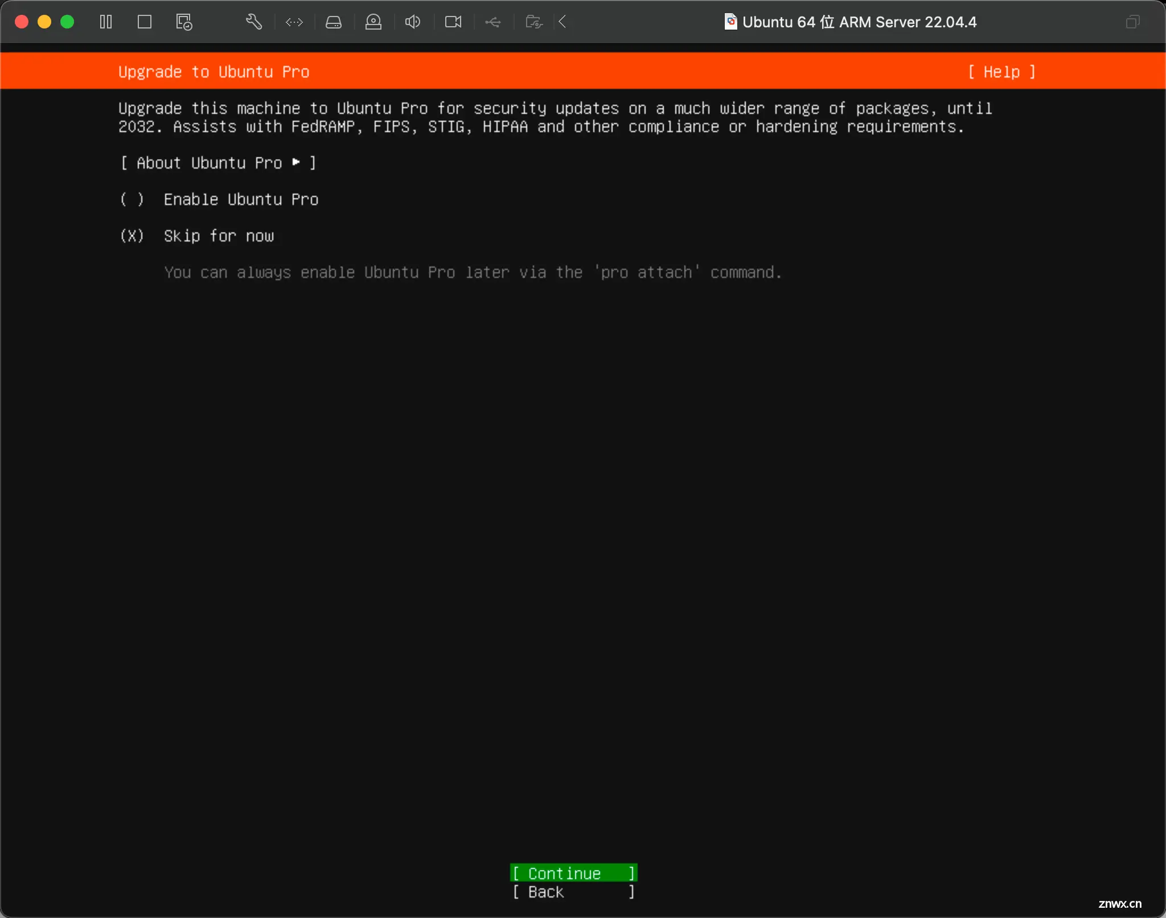Viewport: 1166px width, 918px height.
Task: Open virtual machine settings wrench icon
Action: coord(254,22)
